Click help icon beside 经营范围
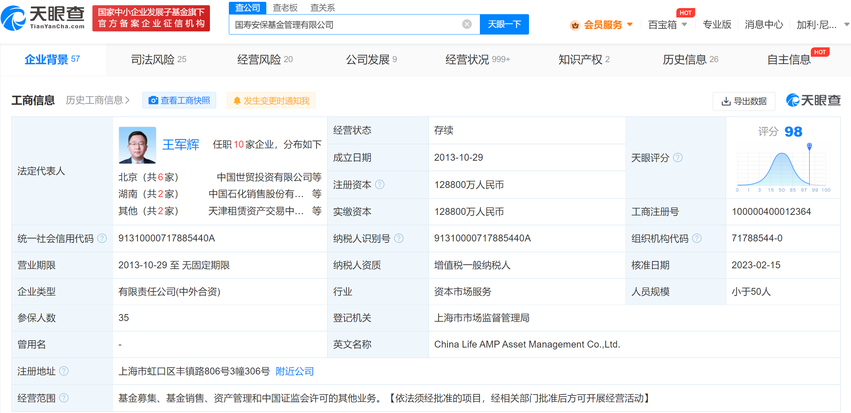This screenshot has width=851, height=413. coord(64,398)
